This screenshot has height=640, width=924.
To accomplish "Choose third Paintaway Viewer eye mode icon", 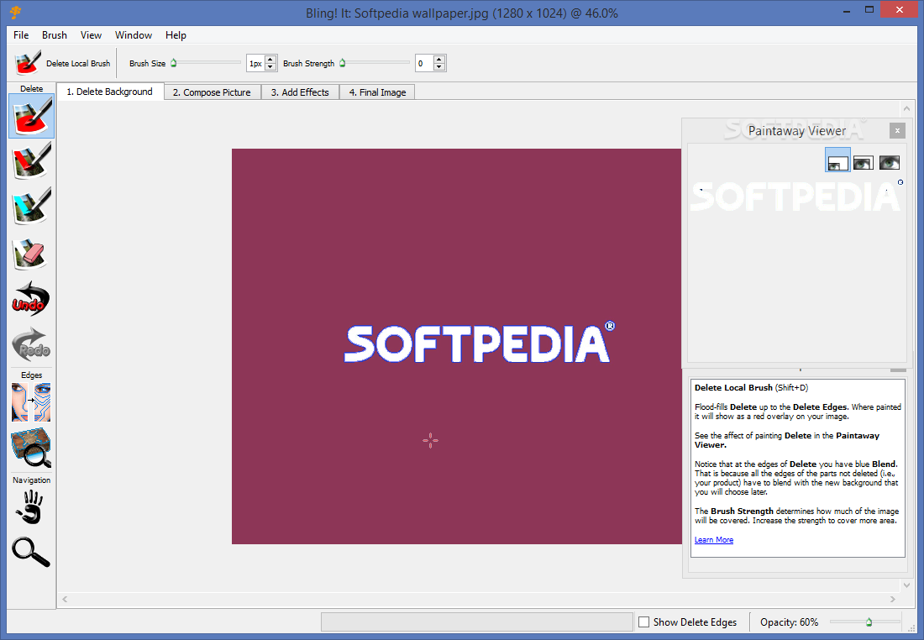I will [x=890, y=162].
